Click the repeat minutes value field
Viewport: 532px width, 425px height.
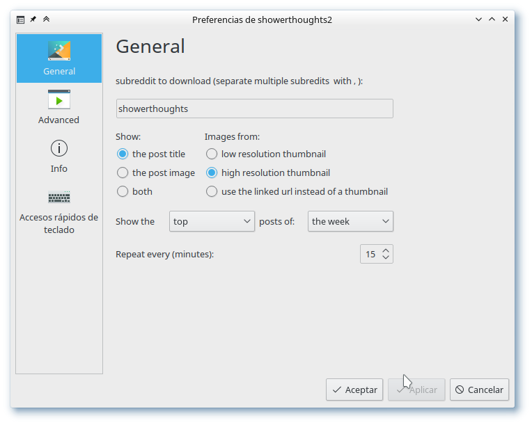click(370, 254)
